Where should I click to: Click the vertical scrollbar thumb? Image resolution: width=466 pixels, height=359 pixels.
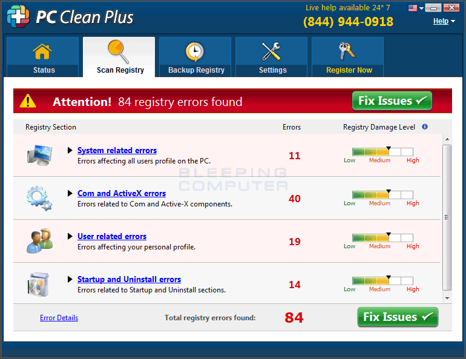447,217
